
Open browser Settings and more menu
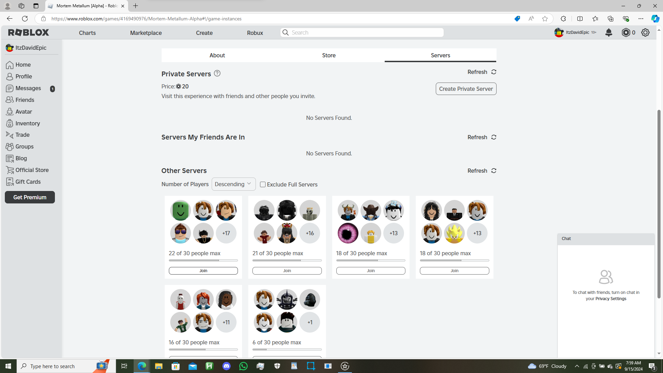tap(641, 19)
